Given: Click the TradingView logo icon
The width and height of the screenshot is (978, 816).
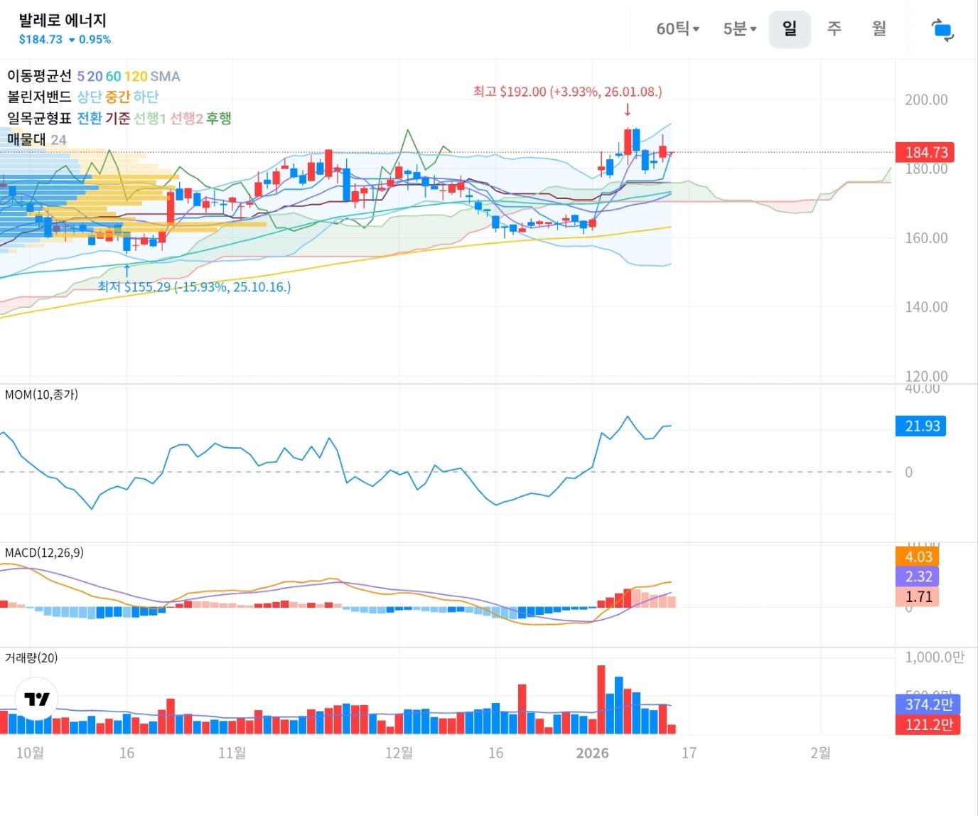Looking at the screenshot, I should 36,699.
